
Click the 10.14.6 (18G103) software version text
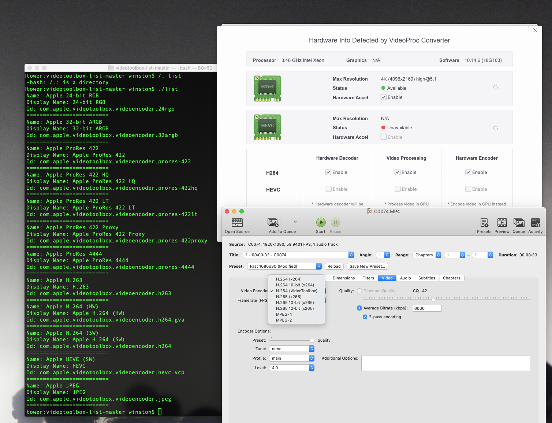pyautogui.click(x=483, y=60)
